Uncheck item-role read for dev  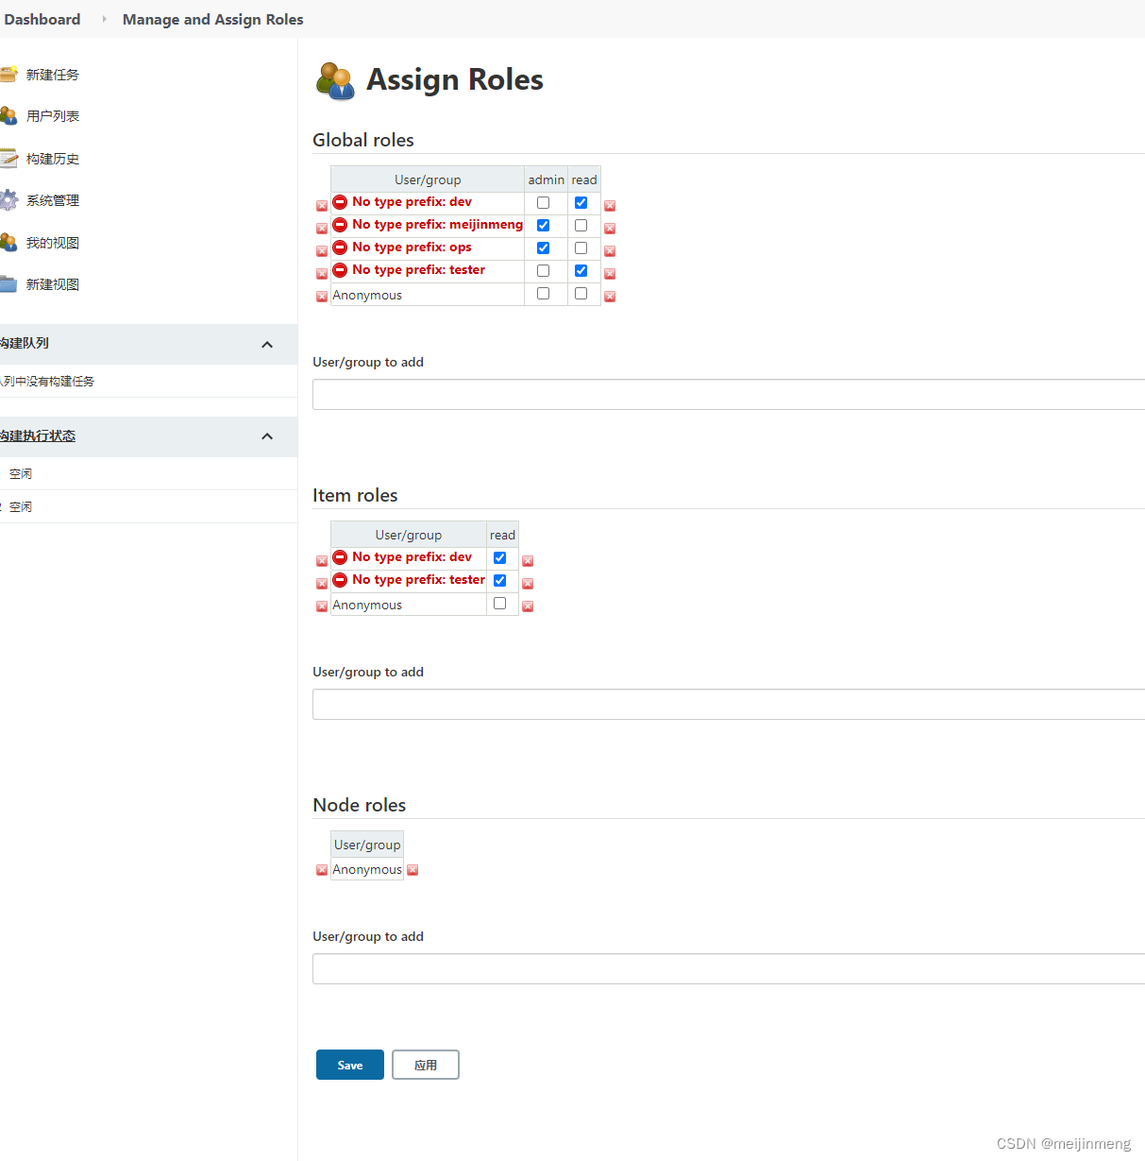coord(499,557)
